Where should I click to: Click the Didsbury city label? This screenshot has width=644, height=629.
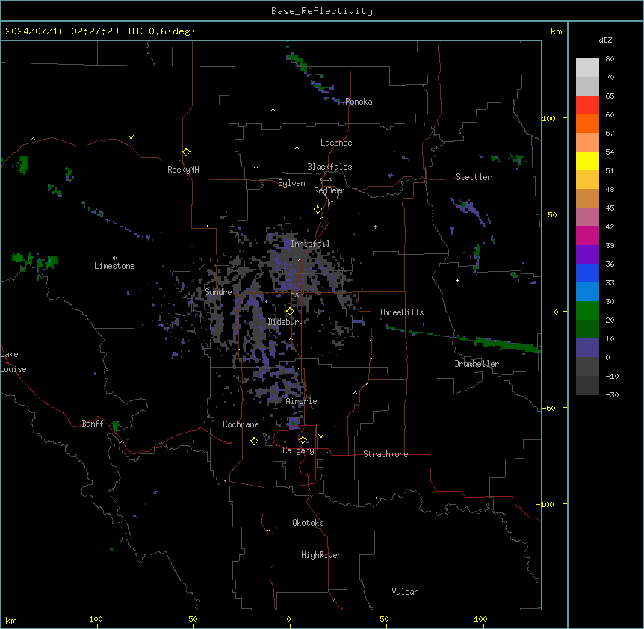click(286, 322)
